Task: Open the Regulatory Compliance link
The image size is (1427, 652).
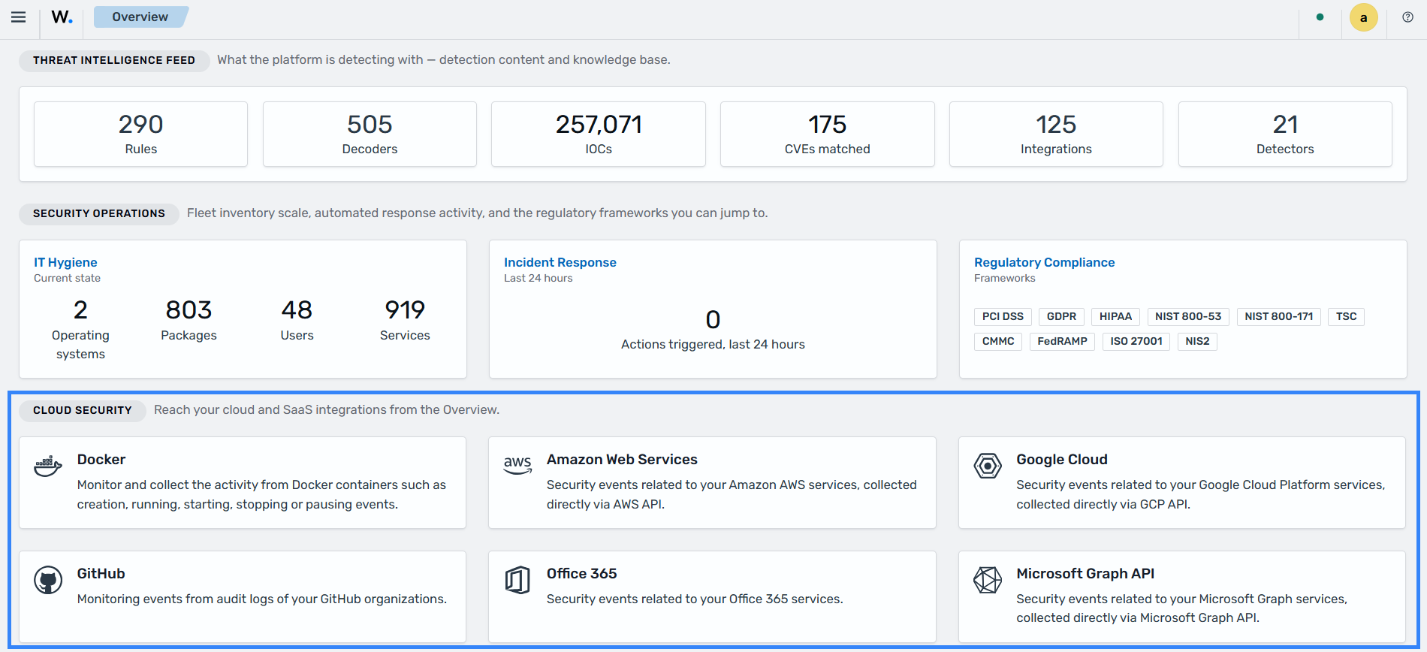Action: tap(1044, 262)
